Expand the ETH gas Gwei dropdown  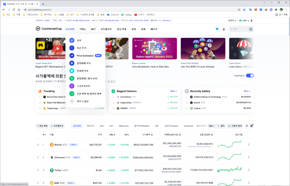pos(167,21)
